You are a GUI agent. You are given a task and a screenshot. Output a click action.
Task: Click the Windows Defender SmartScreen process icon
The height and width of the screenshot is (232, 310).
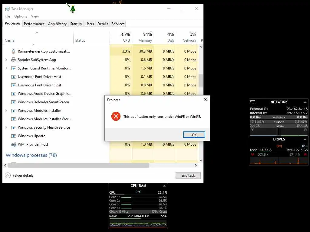[x=13, y=102]
